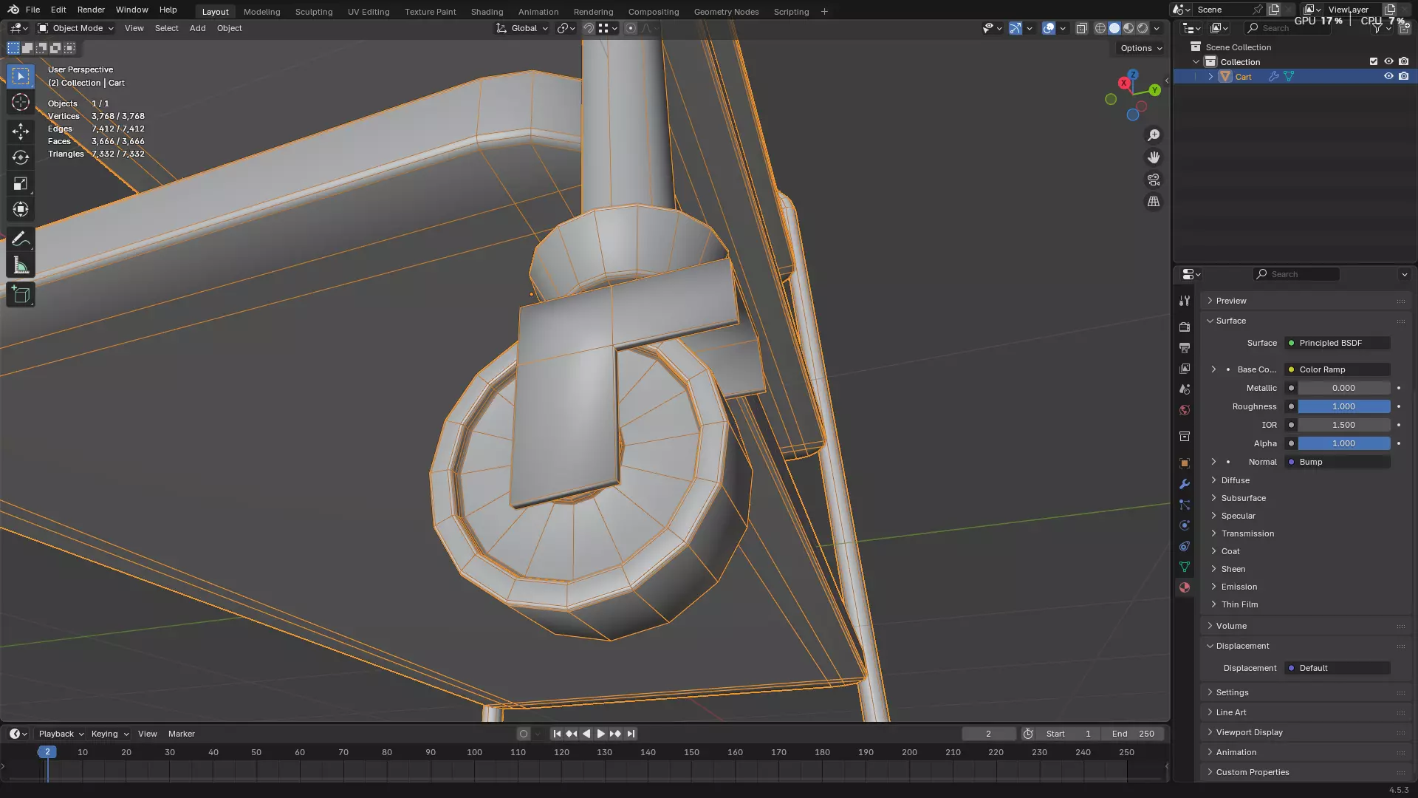Select the Measure tool
Image resolution: width=1418 pixels, height=798 pixels.
coord(21,266)
